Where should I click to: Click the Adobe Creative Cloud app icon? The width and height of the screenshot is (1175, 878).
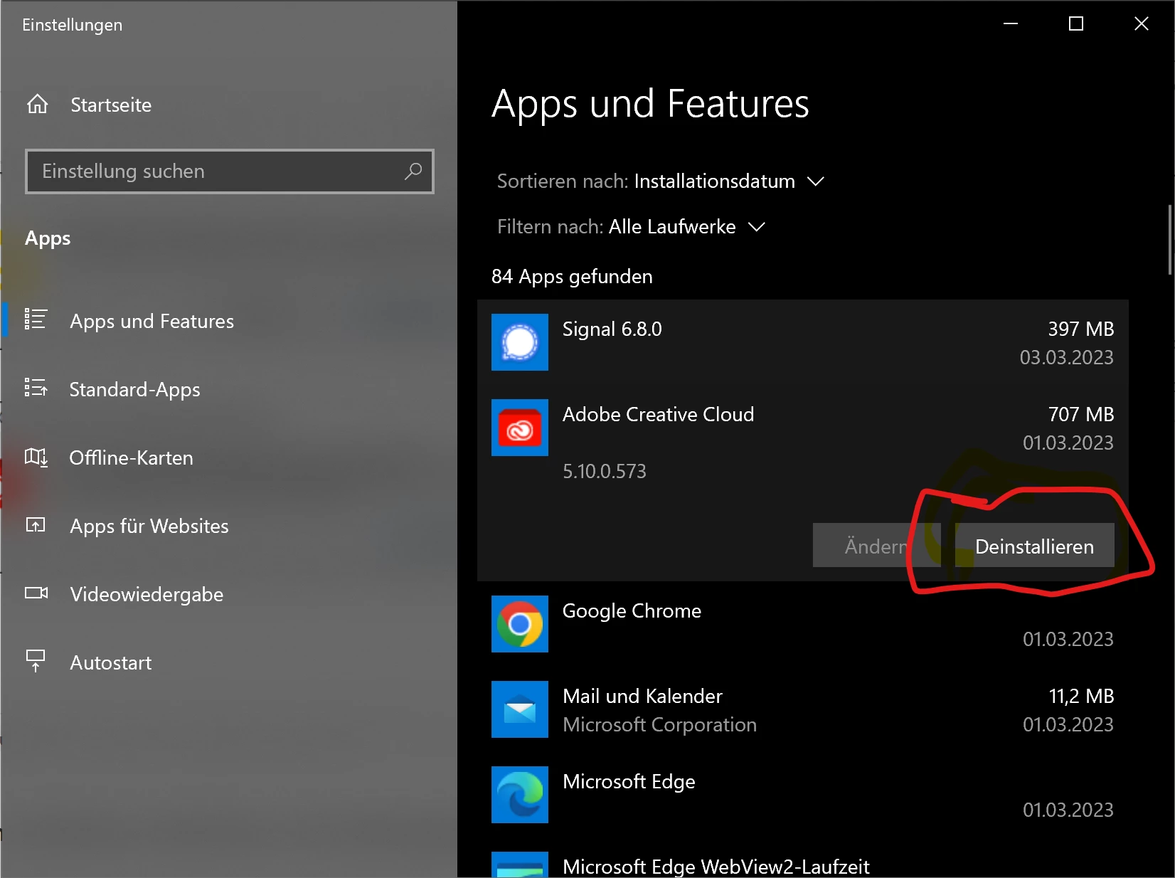[520, 428]
